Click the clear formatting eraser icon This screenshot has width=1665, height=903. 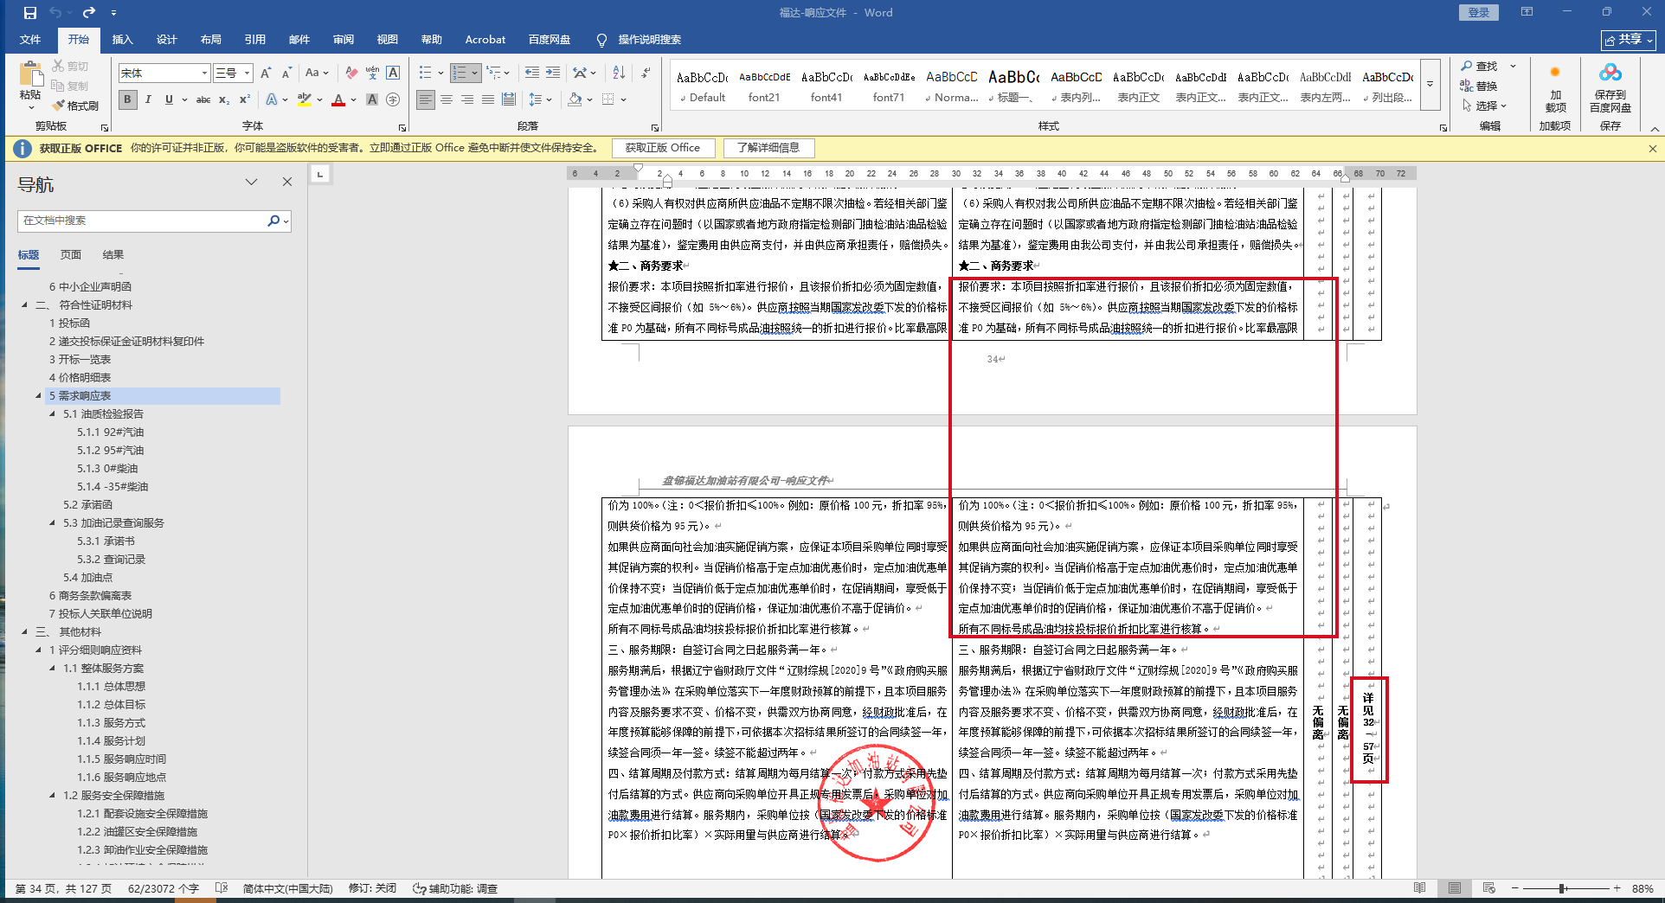(x=351, y=74)
